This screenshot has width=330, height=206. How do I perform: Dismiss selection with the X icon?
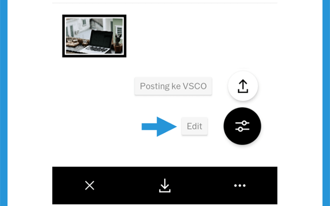click(x=90, y=185)
